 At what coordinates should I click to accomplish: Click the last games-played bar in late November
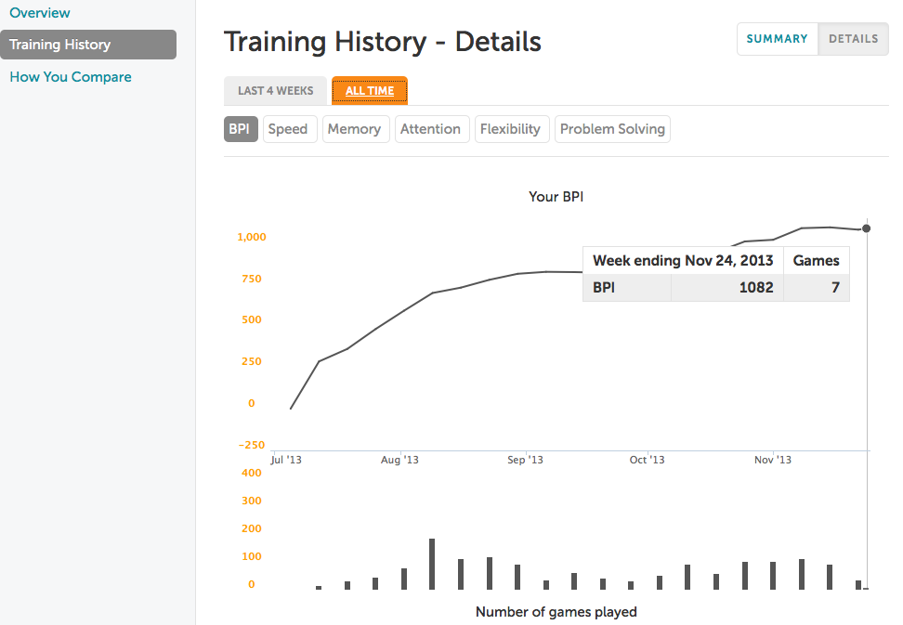click(858, 585)
